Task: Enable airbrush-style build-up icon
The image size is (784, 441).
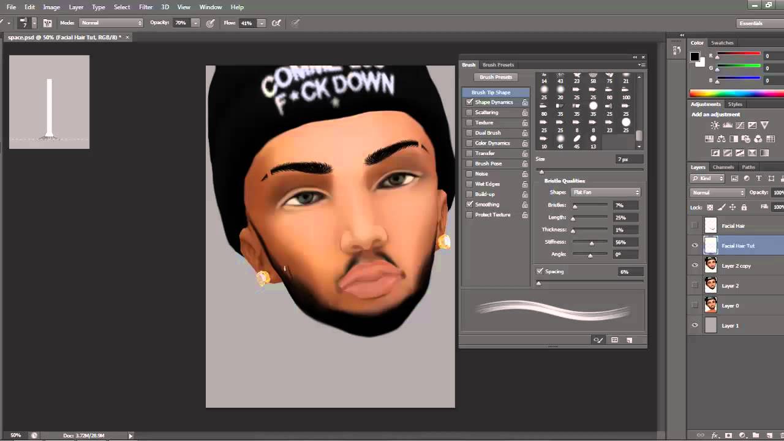Action: pos(276,23)
